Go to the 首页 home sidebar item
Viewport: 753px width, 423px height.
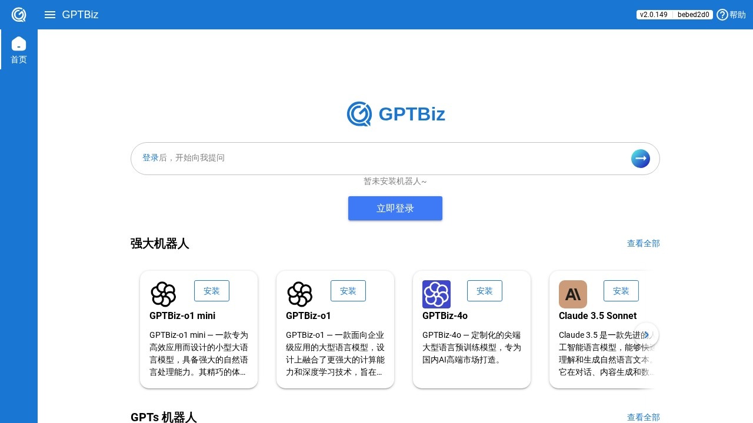click(19, 51)
